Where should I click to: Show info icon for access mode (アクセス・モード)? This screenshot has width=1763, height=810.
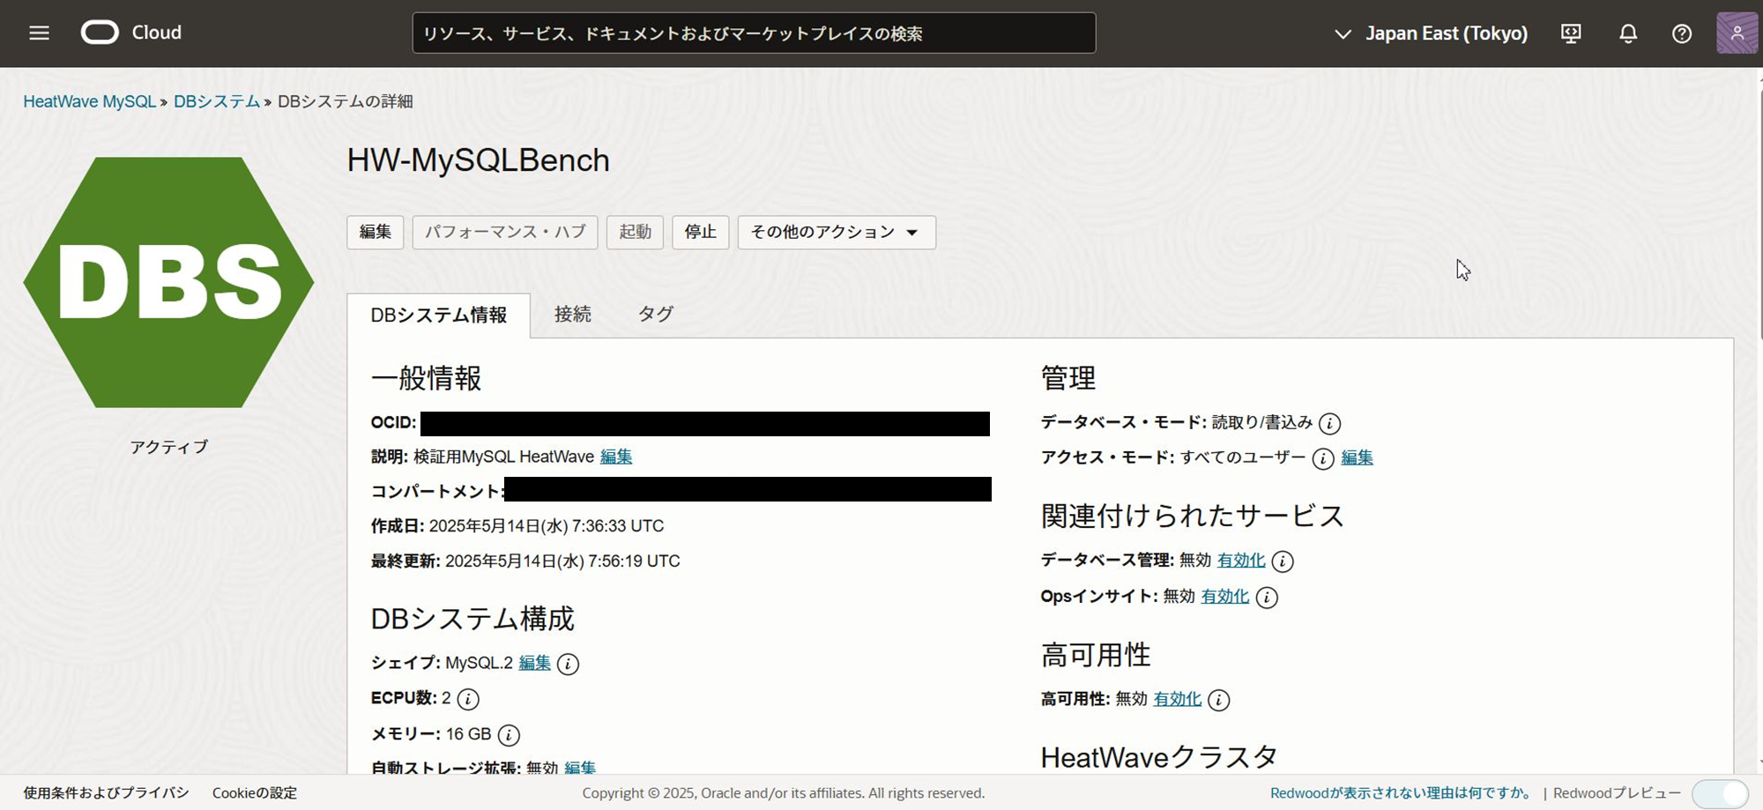[x=1322, y=458]
